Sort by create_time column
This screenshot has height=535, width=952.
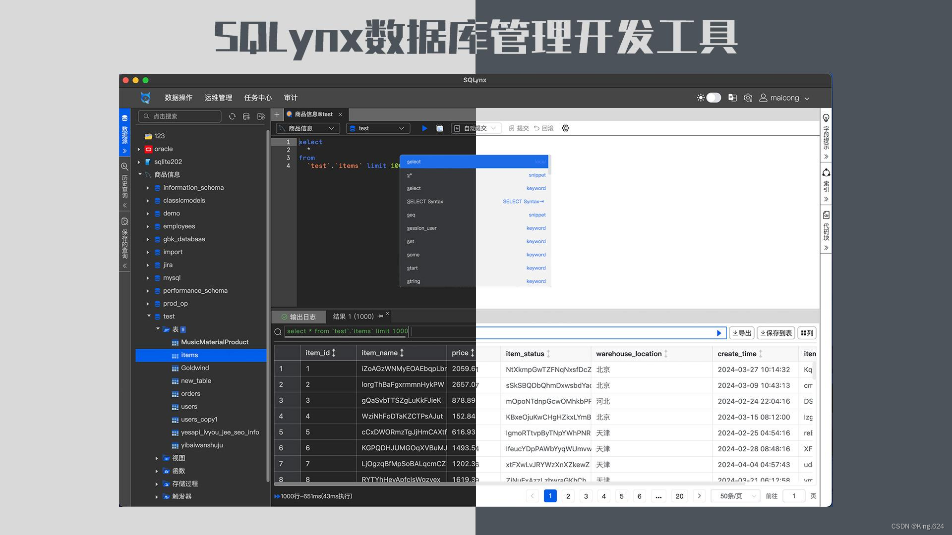coord(761,354)
